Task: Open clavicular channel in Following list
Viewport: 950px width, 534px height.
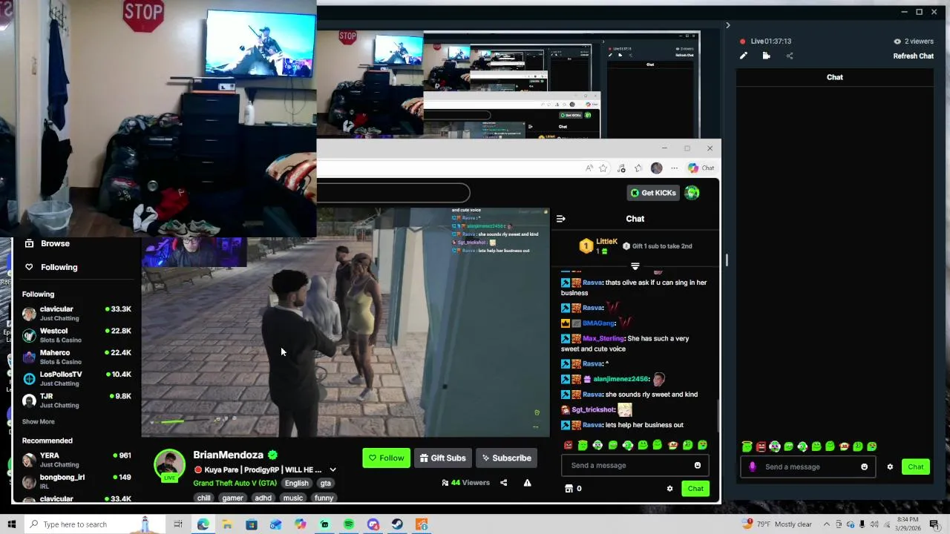Action: [x=76, y=313]
